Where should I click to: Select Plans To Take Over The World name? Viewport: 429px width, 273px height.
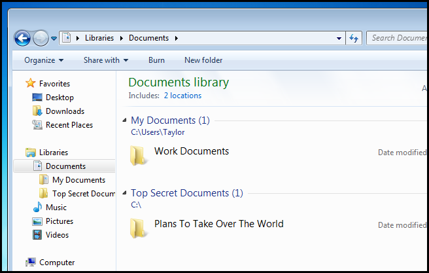[219, 224]
